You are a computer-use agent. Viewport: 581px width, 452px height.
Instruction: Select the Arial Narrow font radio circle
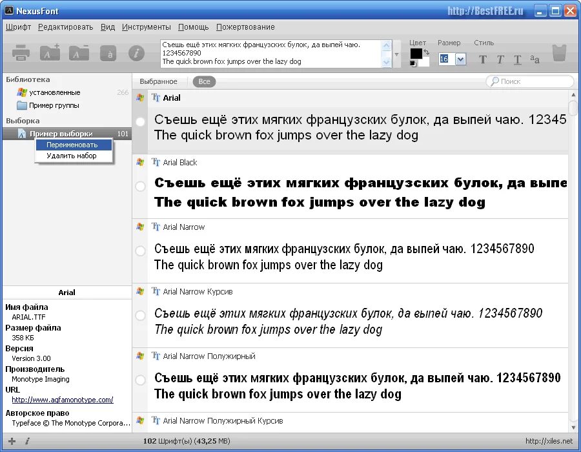[140, 251]
